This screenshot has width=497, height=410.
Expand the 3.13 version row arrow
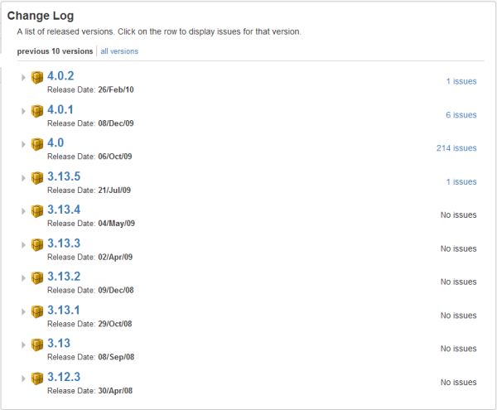click(23, 345)
